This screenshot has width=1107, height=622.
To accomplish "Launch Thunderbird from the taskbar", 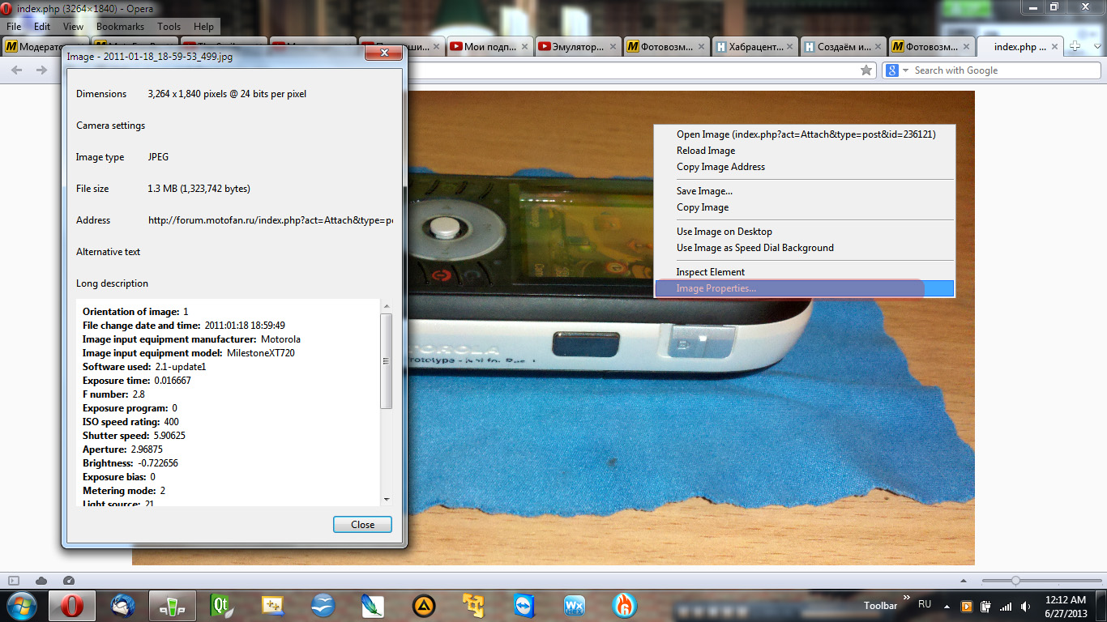I will (x=123, y=606).
